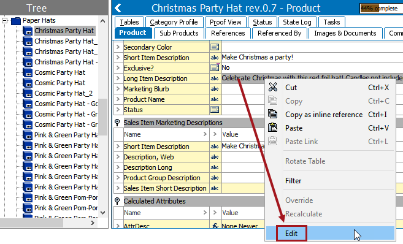The image size is (403, 244).
Task: Click the Tree scrollbar up arrow
Action: click(103, 21)
